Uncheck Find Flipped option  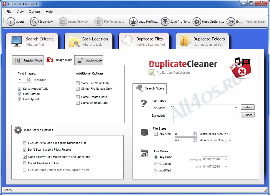19,99
